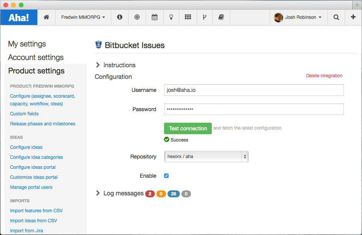Click the red badge showing 2
Screen dimensions: 362x235
coord(150,194)
